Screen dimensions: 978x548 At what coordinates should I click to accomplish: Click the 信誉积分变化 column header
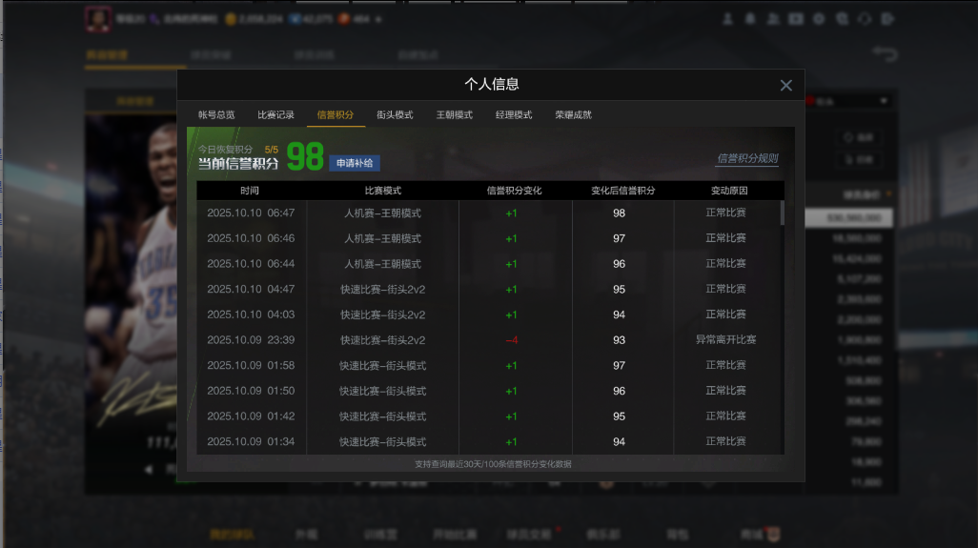(514, 191)
